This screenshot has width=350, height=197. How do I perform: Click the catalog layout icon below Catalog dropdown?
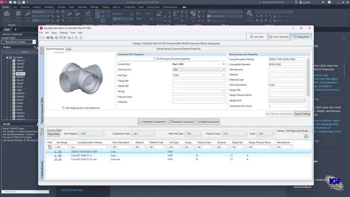pyautogui.click(x=306, y=136)
